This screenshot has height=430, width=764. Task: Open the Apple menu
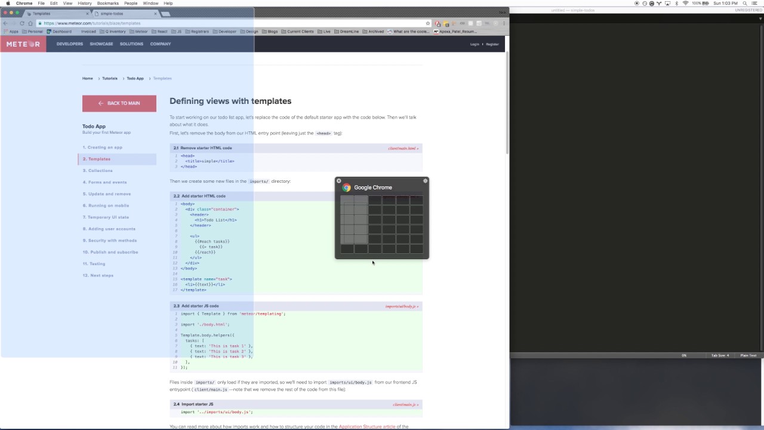click(x=8, y=3)
